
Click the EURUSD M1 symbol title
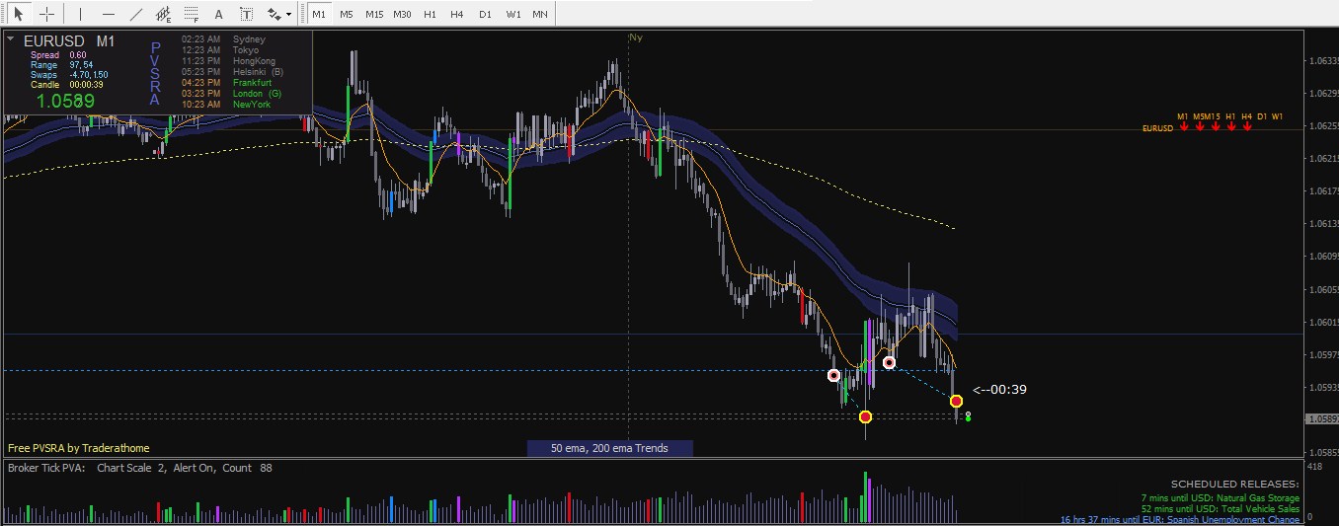click(x=69, y=40)
